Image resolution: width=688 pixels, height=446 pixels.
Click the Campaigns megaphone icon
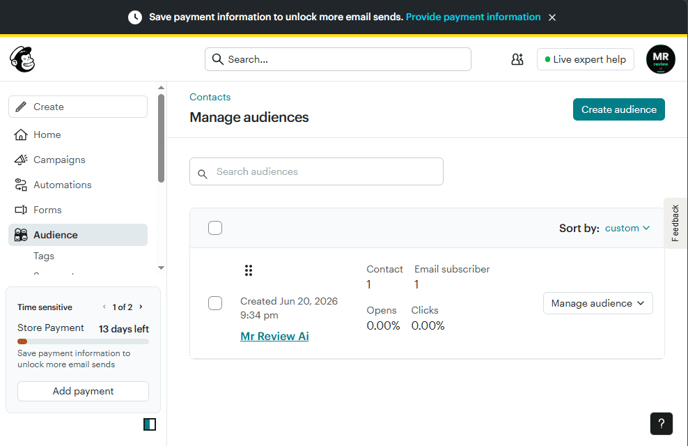21,160
